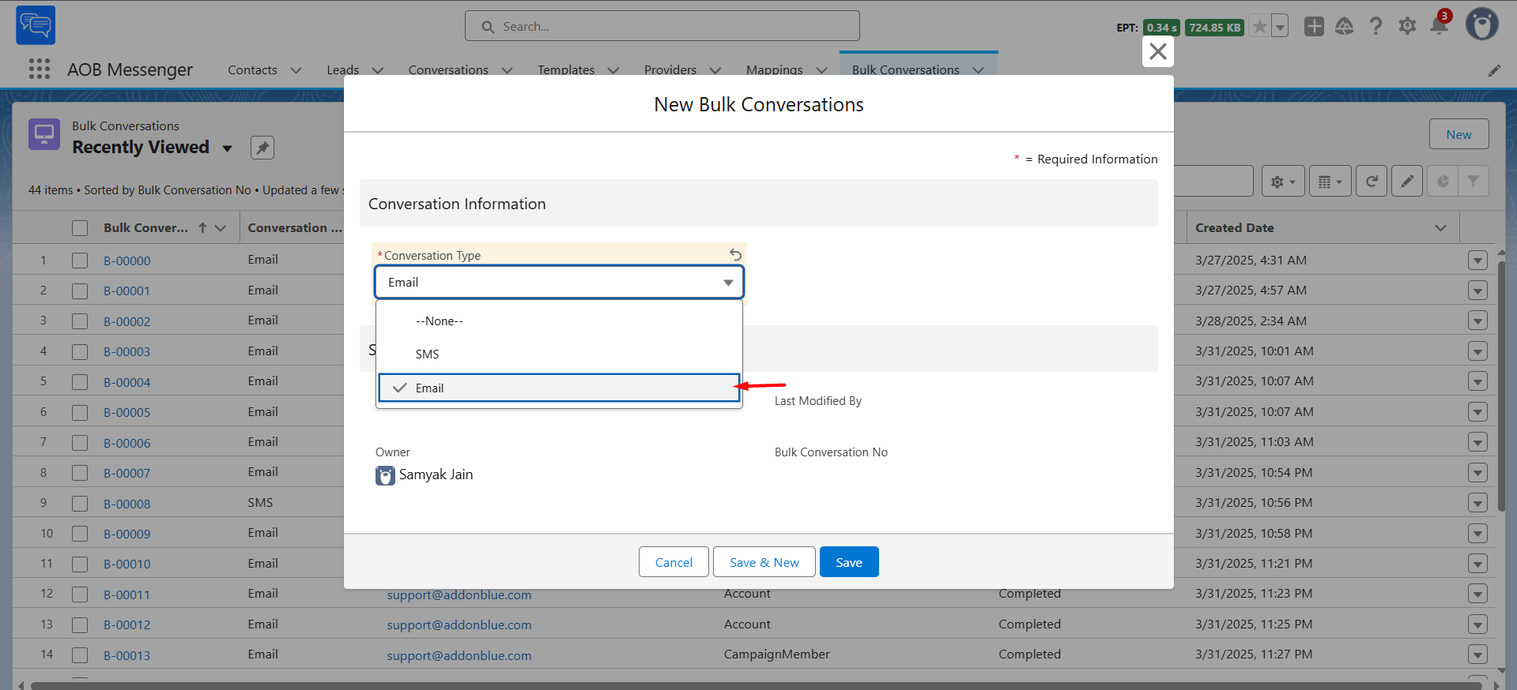This screenshot has height=690, width=1517.
Task: Click the AOB Messenger app logo
Action: coord(36,25)
